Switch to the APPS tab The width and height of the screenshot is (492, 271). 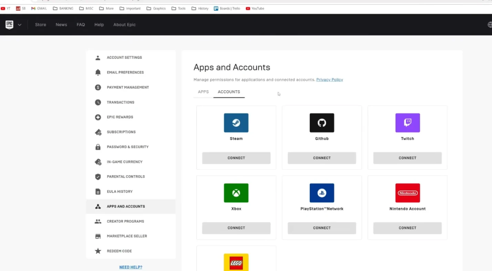[203, 92]
